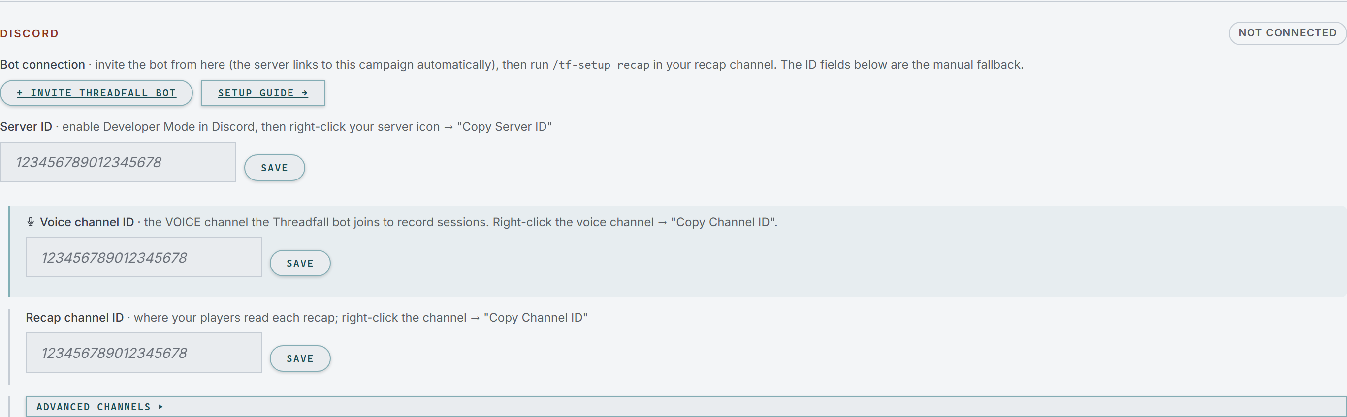Click the Discord section heading

(x=29, y=33)
